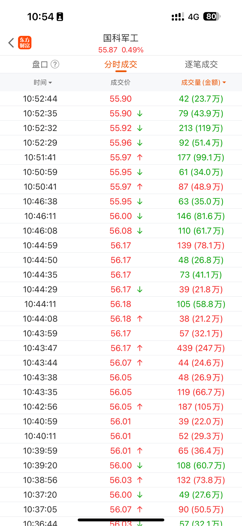
Task: Expand the 成交量(金额) sort dropdown
Action: [204, 82]
